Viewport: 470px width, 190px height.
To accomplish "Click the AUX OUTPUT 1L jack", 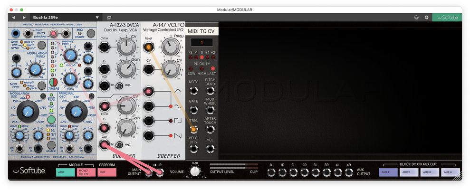I will click(x=271, y=172).
